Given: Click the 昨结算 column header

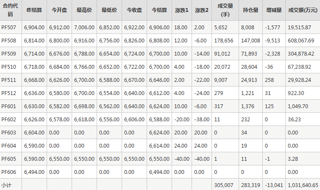Looking at the screenshot, I should 34,10.
